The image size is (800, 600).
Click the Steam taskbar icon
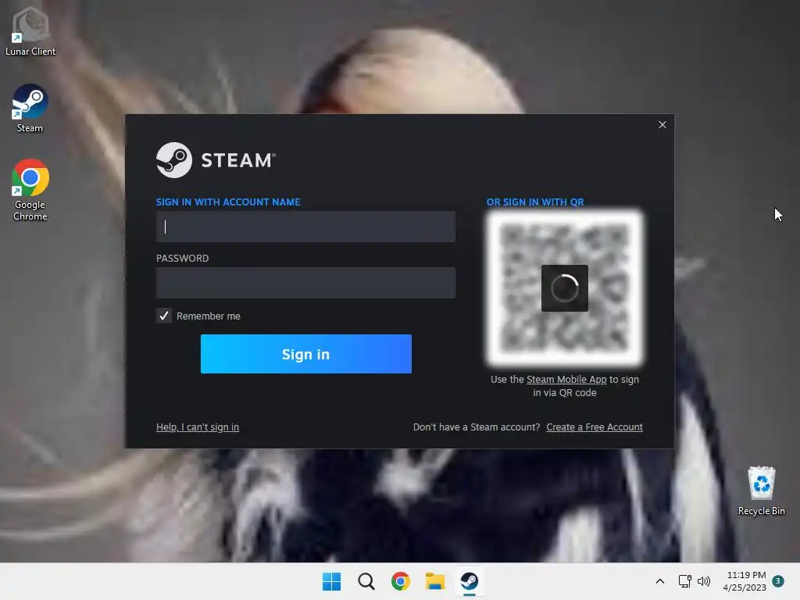[x=470, y=581]
